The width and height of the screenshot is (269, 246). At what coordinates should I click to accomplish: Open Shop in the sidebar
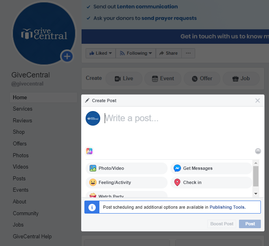coord(19,132)
